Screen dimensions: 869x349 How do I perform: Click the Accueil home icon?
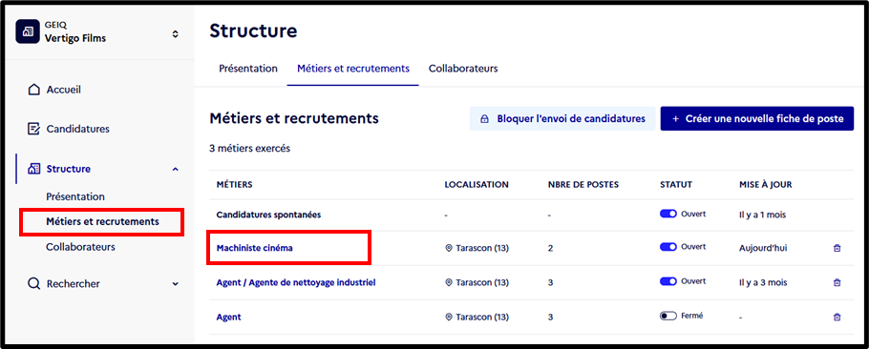pyautogui.click(x=33, y=90)
